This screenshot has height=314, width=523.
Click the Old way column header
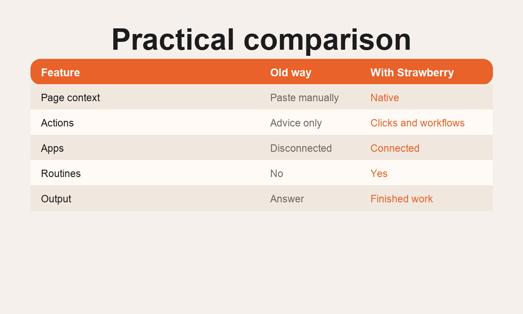click(291, 72)
